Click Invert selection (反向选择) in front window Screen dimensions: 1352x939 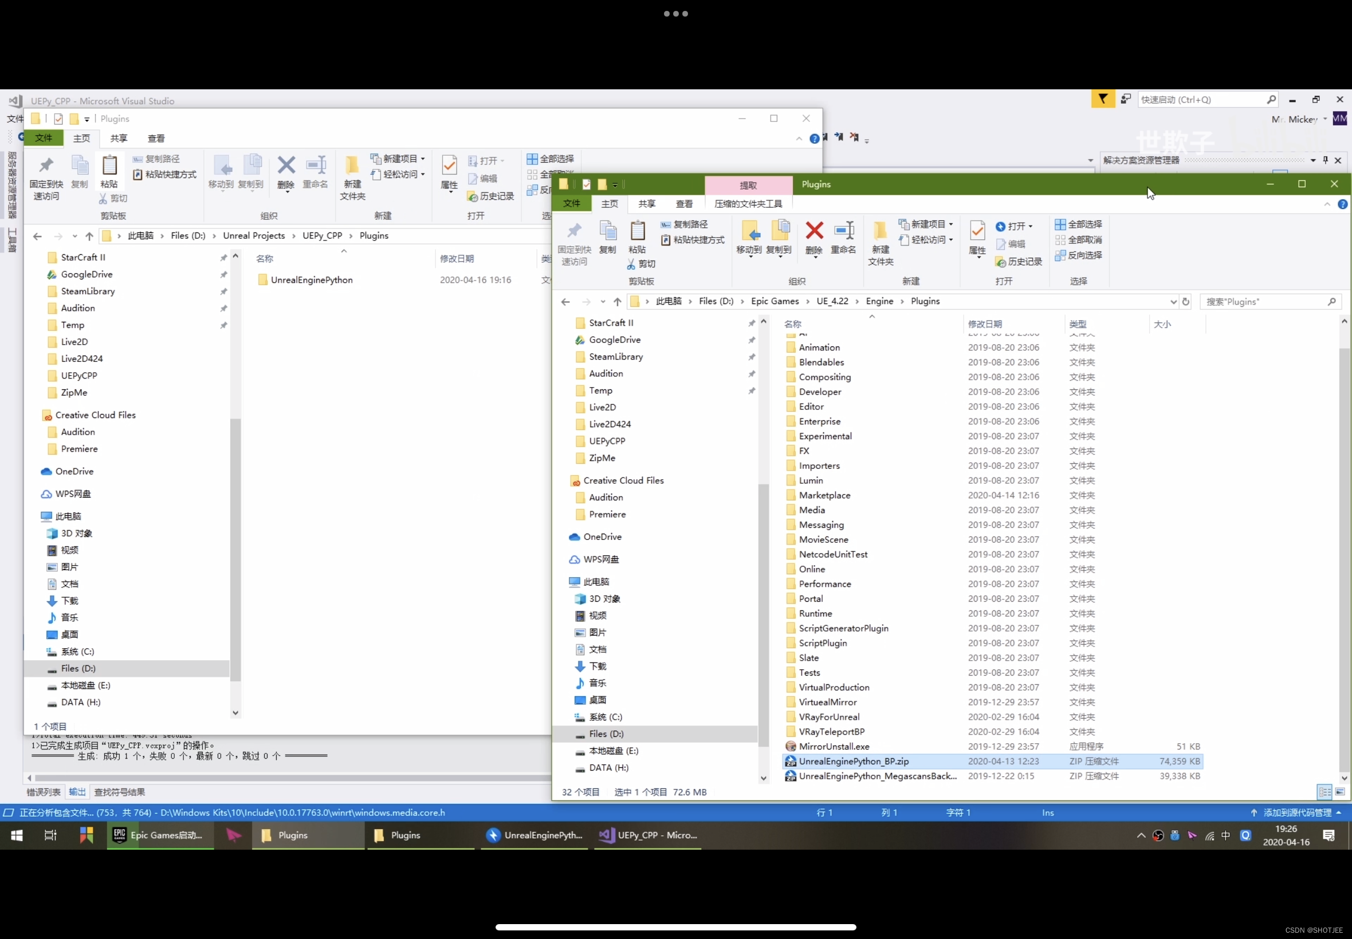[1078, 255]
